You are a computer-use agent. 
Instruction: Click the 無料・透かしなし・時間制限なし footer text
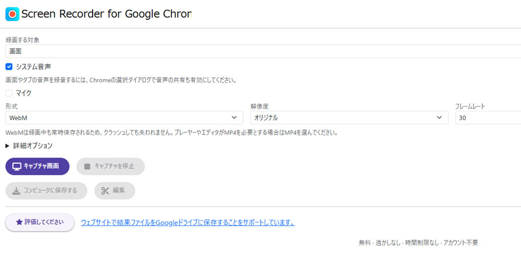(419, 243)
